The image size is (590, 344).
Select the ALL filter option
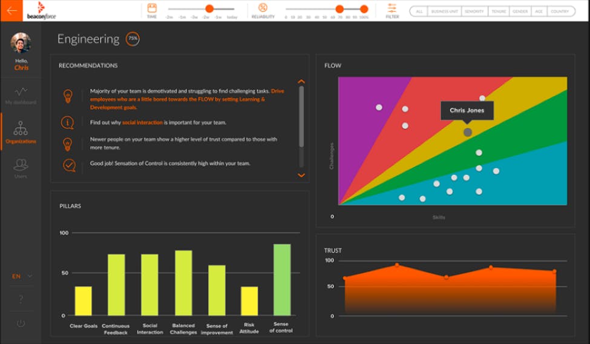tap(418, 12)
